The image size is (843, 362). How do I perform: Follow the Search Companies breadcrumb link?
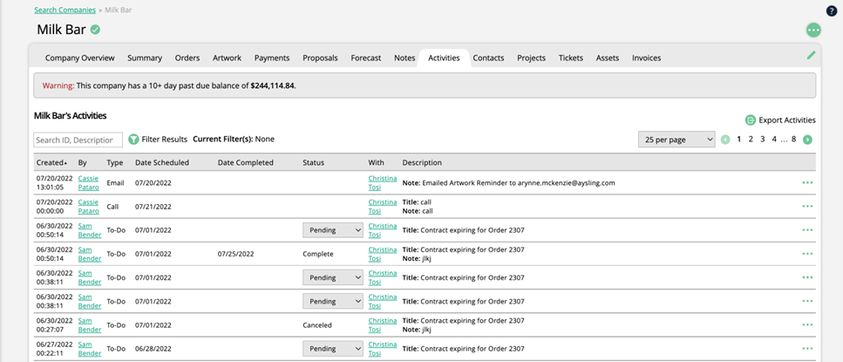pyautogui.click(x=65, y=10)
